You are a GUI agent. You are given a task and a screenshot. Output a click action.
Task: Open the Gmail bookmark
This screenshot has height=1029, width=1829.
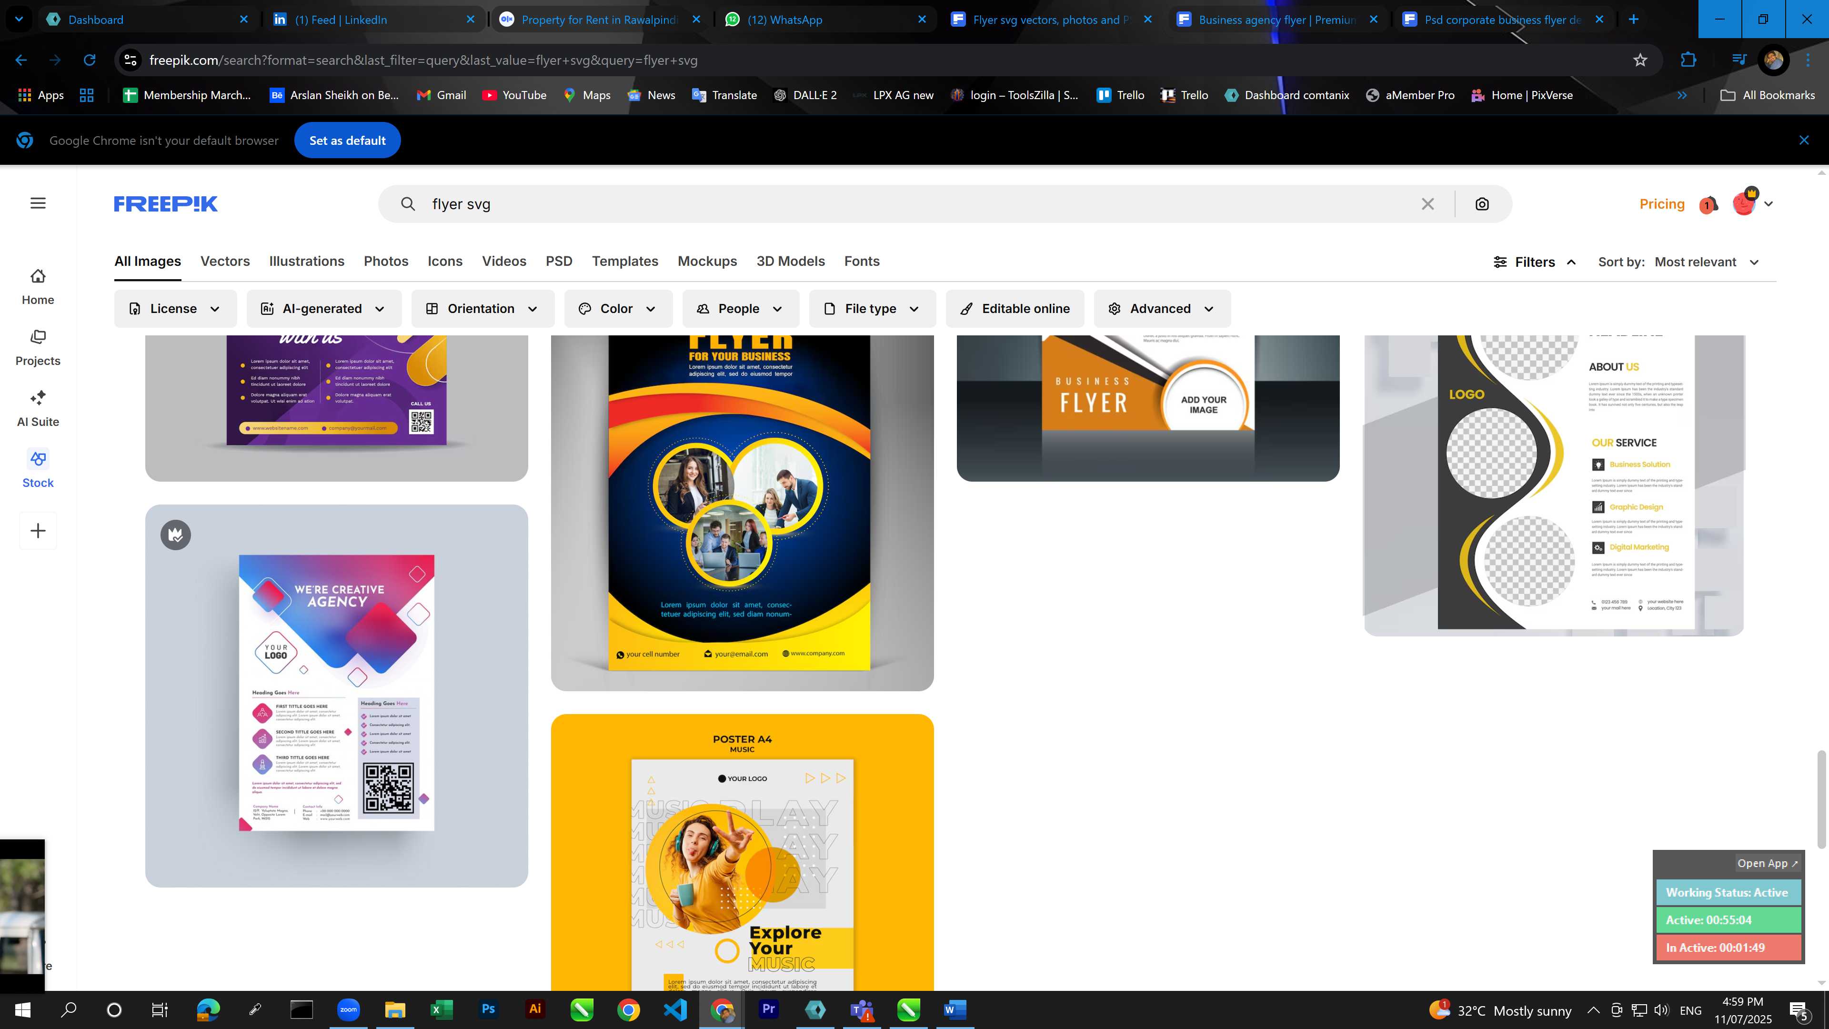tap(441, 95)
